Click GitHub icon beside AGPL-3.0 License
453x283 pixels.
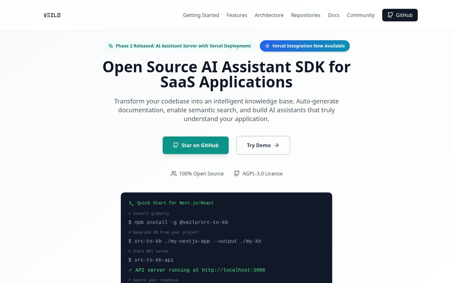coord(237,174)
